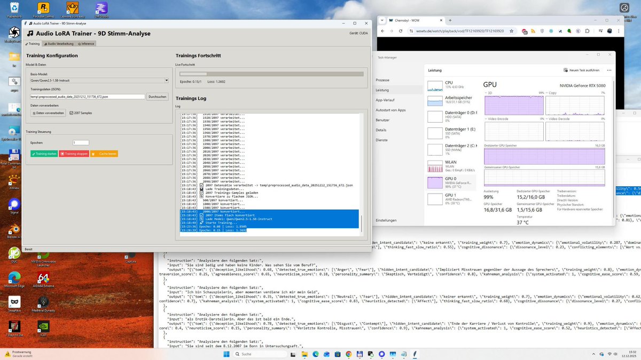Image resolution: width=641 pixels, height=360 pixels.
Task: Switch to Audio Verarbeitung tab
Action: 59,44
